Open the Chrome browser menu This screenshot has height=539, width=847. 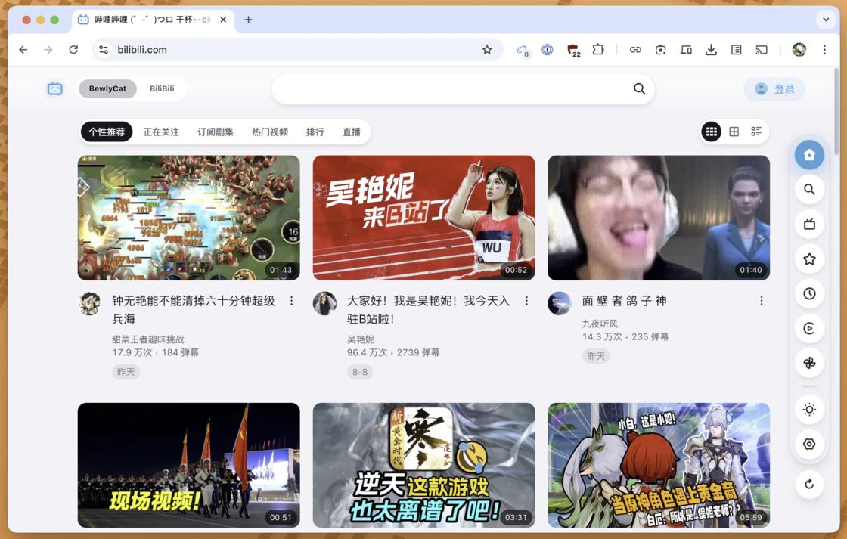tap(824, 49)
